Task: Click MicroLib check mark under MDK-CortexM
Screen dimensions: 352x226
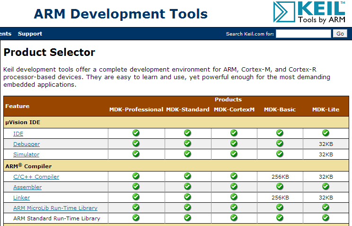Action: click(234, 207)
